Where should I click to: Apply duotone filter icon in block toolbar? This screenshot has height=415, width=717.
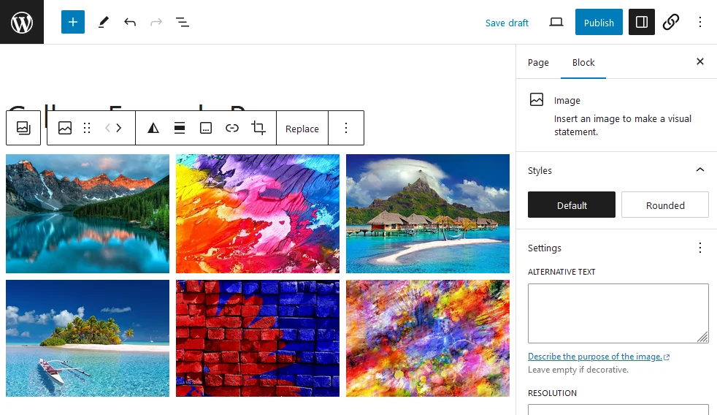click(x=153, y=128)
